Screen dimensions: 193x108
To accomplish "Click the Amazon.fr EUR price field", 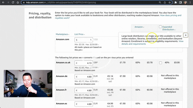I will coord(84,90).
